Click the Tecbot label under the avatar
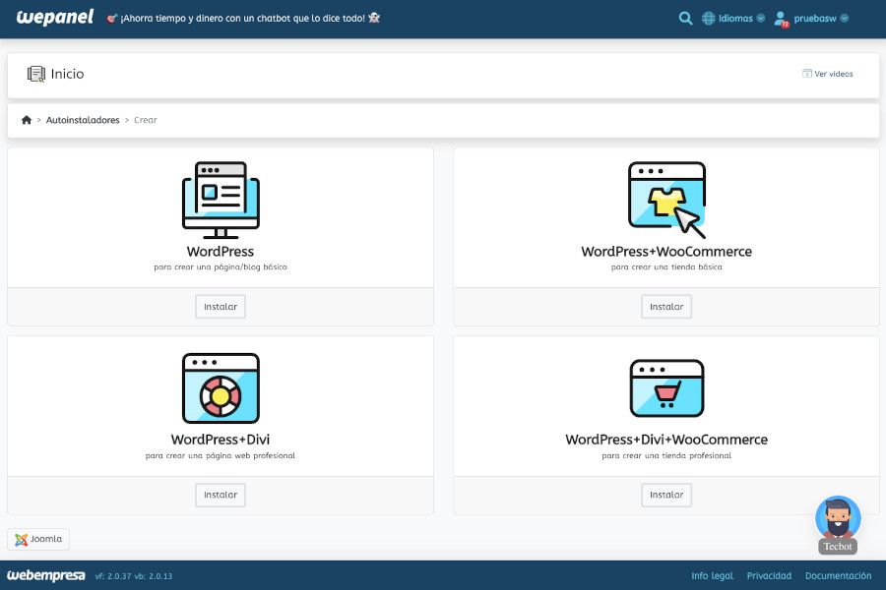The image size is (886, 590). 838,547
